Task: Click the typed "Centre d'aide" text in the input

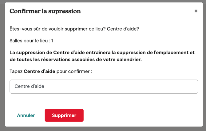Action: (29, 87)
